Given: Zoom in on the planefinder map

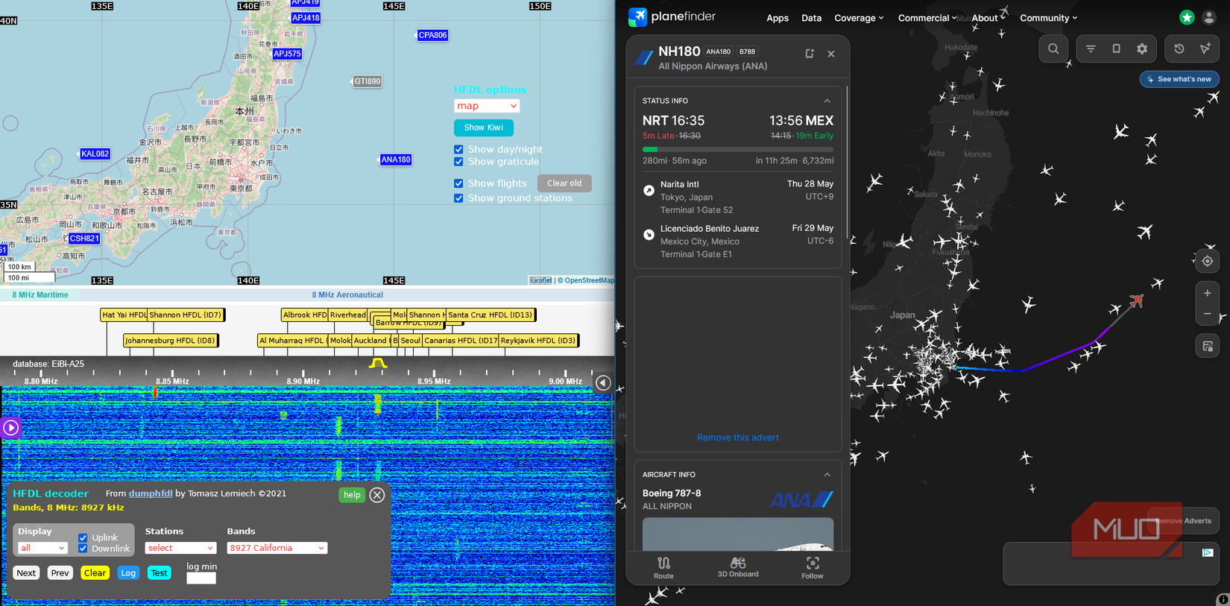Looking at the screenshot, I should [1208, 293].
